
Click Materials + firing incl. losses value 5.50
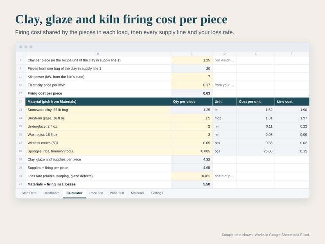tap(192, 184)
